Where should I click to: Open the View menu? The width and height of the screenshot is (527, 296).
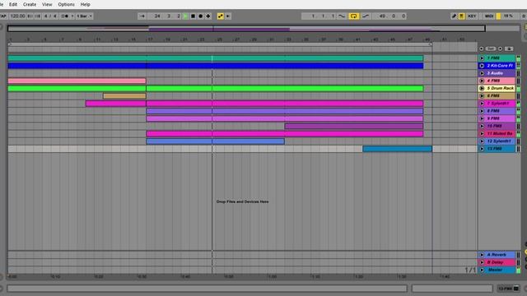pyautogui.click(x=47, y=4)
